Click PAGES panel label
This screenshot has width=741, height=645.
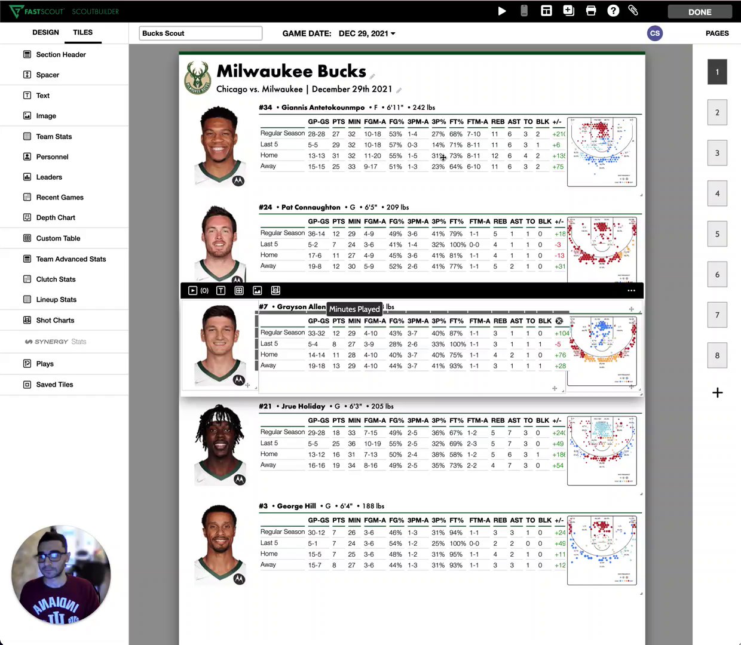[x=717, y=33]
